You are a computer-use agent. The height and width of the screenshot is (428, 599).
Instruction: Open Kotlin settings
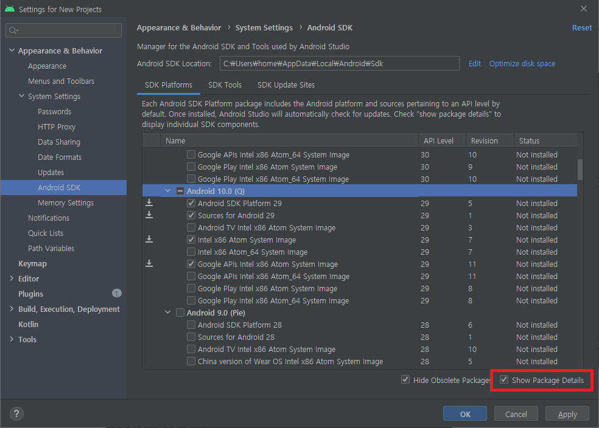[x=28, y=324]
